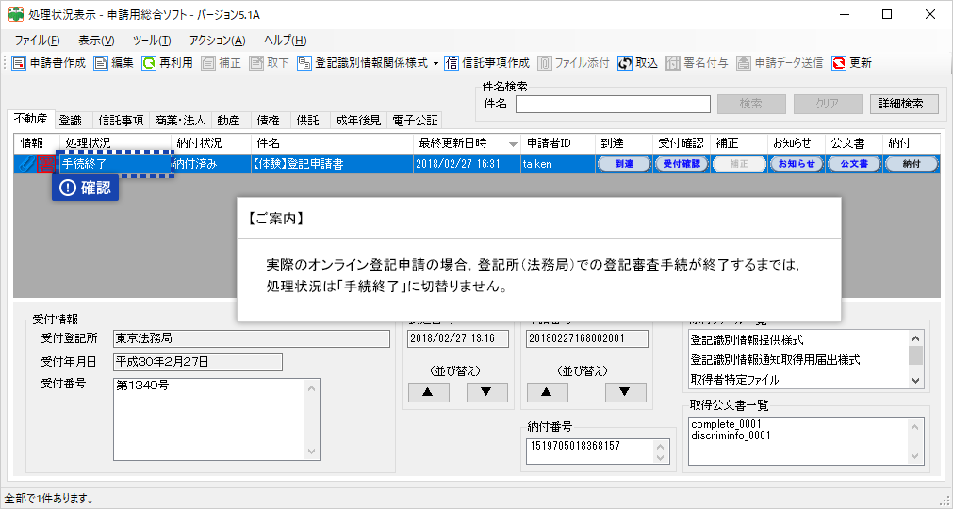
Task: Click the 信託事項作成 toolbar icon
Action: pyautogui.click(x=452, y=63)
